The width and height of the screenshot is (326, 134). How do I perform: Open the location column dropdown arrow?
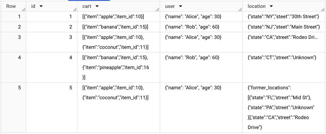click(x=271, y=6)
